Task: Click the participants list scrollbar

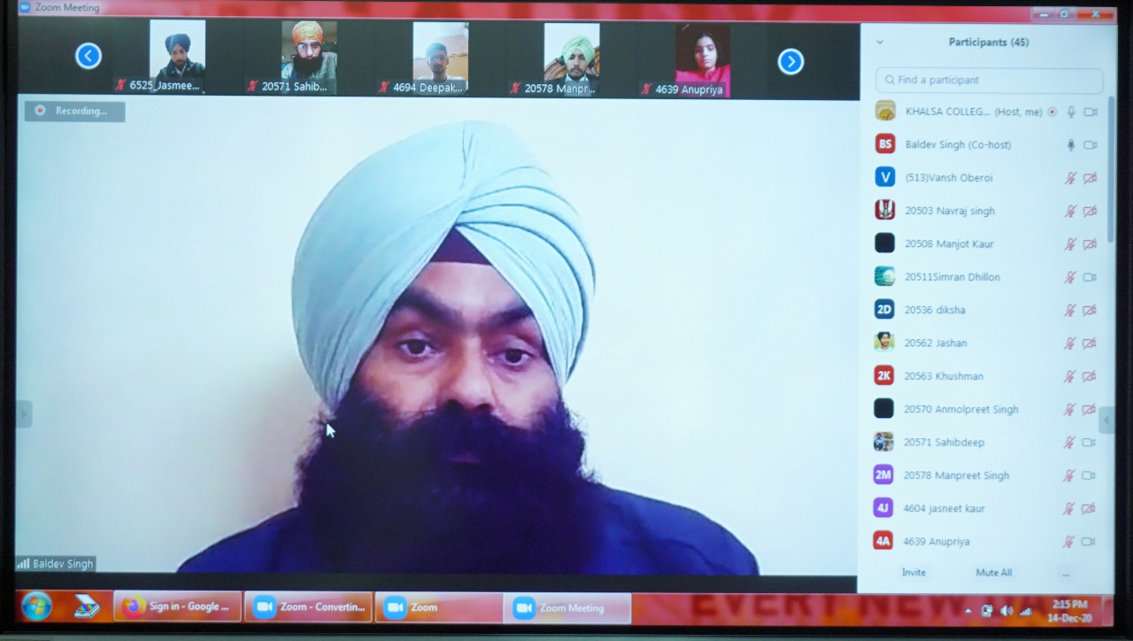Action: [x=1111, y=168]
